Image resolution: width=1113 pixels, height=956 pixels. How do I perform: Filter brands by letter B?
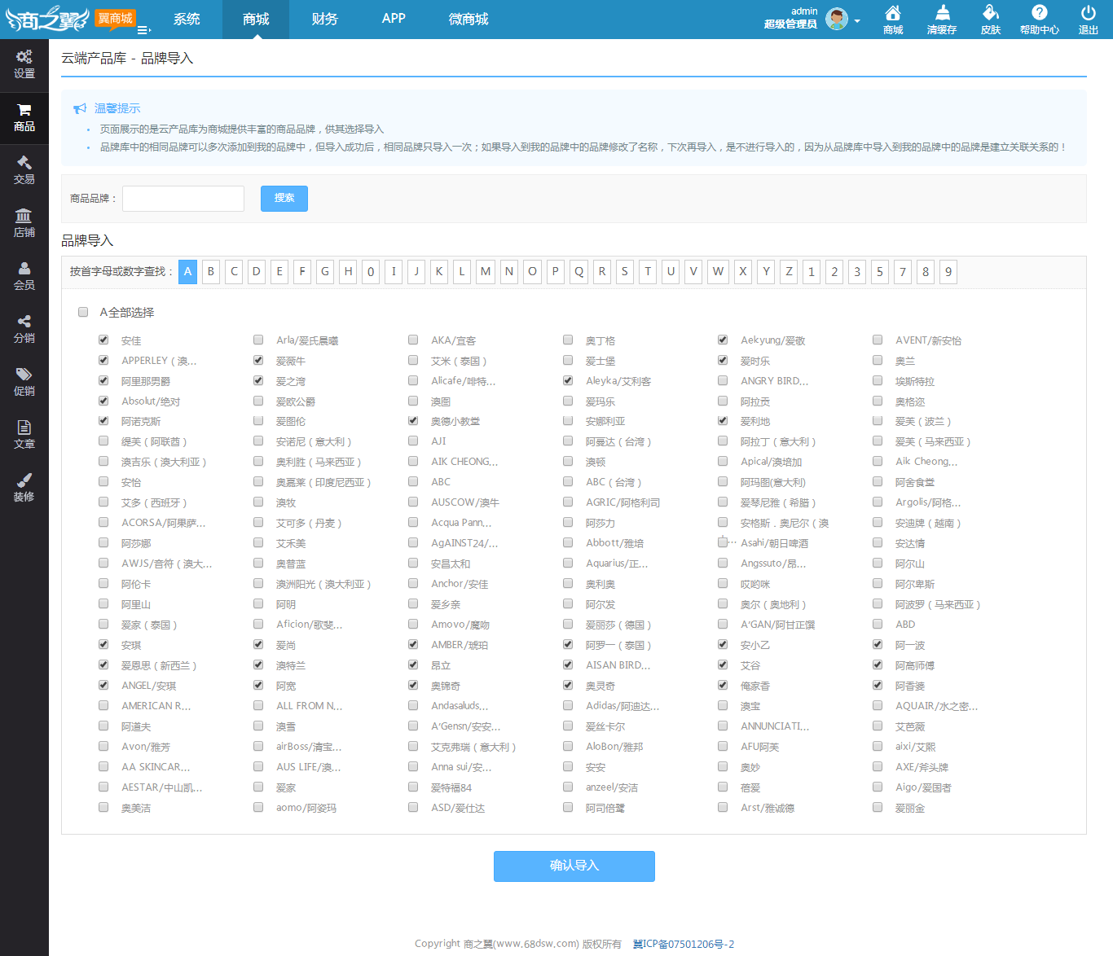pyautogui.click(x=211, y=272)
